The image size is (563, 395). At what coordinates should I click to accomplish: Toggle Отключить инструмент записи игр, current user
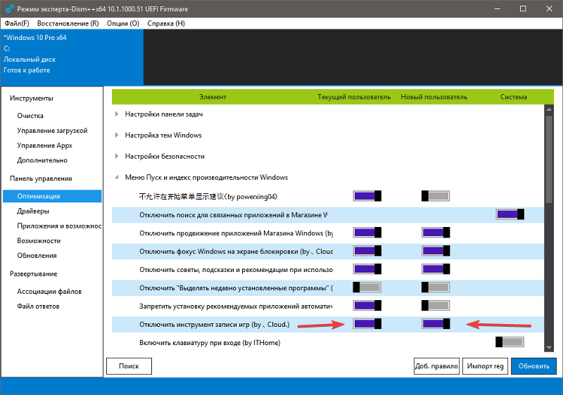(x=367, y=324)
